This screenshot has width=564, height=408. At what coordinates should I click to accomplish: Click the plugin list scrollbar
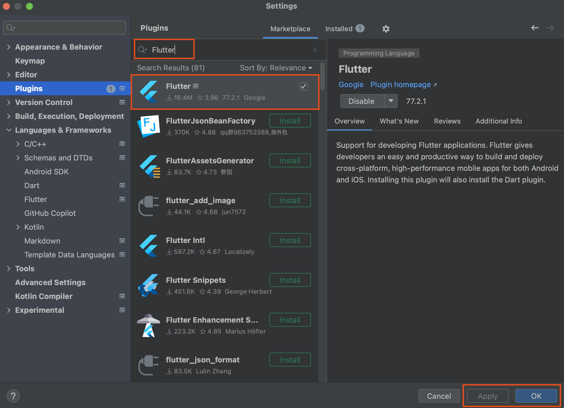coord(322,76)
